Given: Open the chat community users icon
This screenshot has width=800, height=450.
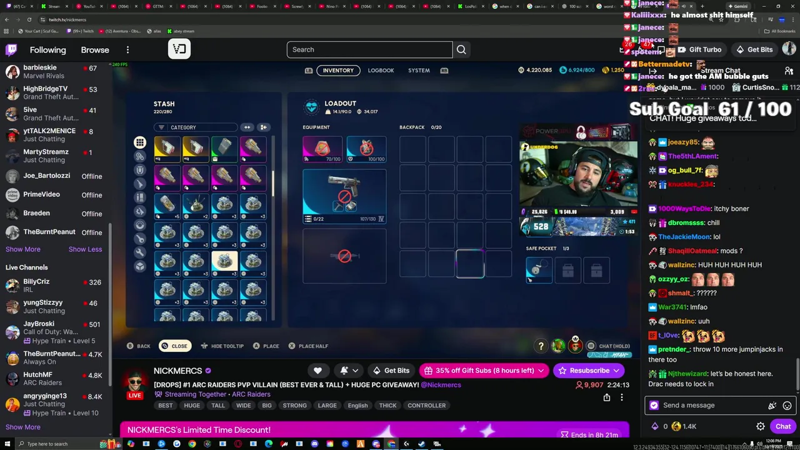Looking at the screenshot, I should (789, 71).
